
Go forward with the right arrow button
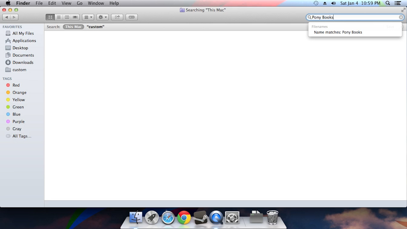(x=14, y=17)
